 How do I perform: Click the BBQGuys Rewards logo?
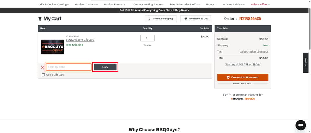[243, 99]
